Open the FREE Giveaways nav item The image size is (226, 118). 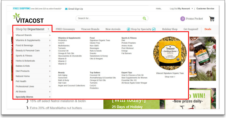tap(65, 29)
